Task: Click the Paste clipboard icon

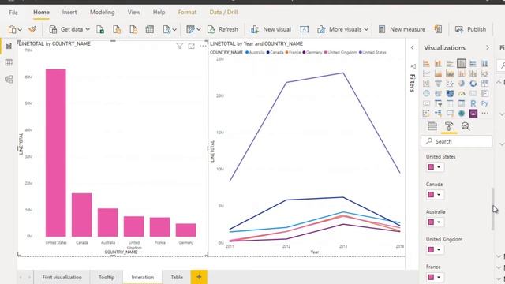Action: coord(13,29)
